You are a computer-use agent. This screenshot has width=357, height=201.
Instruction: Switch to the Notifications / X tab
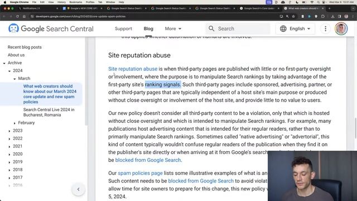click(x=37, y=8)
